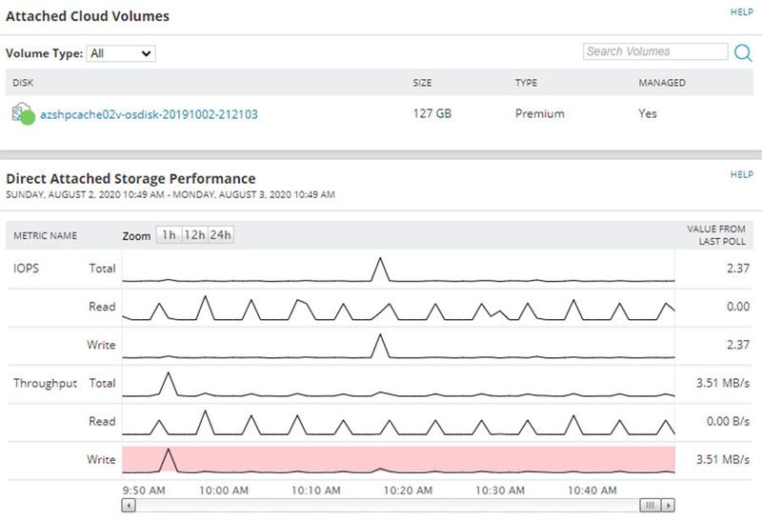Click the IOPS Read last poll value 0.00
This screenshot has height=520, width=762.
(x=737, y=307)
